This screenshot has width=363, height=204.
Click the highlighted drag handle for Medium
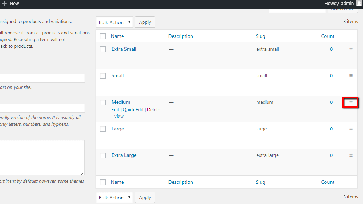coord(351,102)
